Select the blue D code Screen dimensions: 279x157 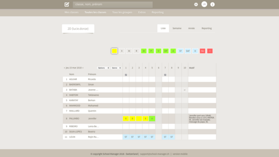tap(195, 51)
